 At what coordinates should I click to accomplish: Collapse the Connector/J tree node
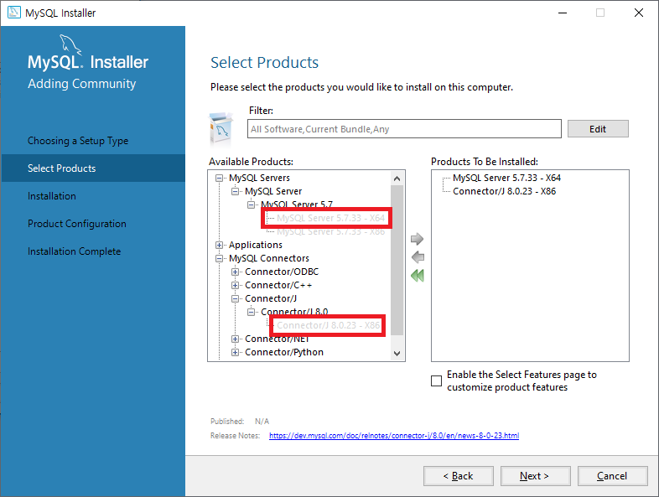click(235, 298)
